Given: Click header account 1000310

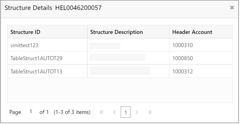Looking at the screenshot, I should click(182, 45).
